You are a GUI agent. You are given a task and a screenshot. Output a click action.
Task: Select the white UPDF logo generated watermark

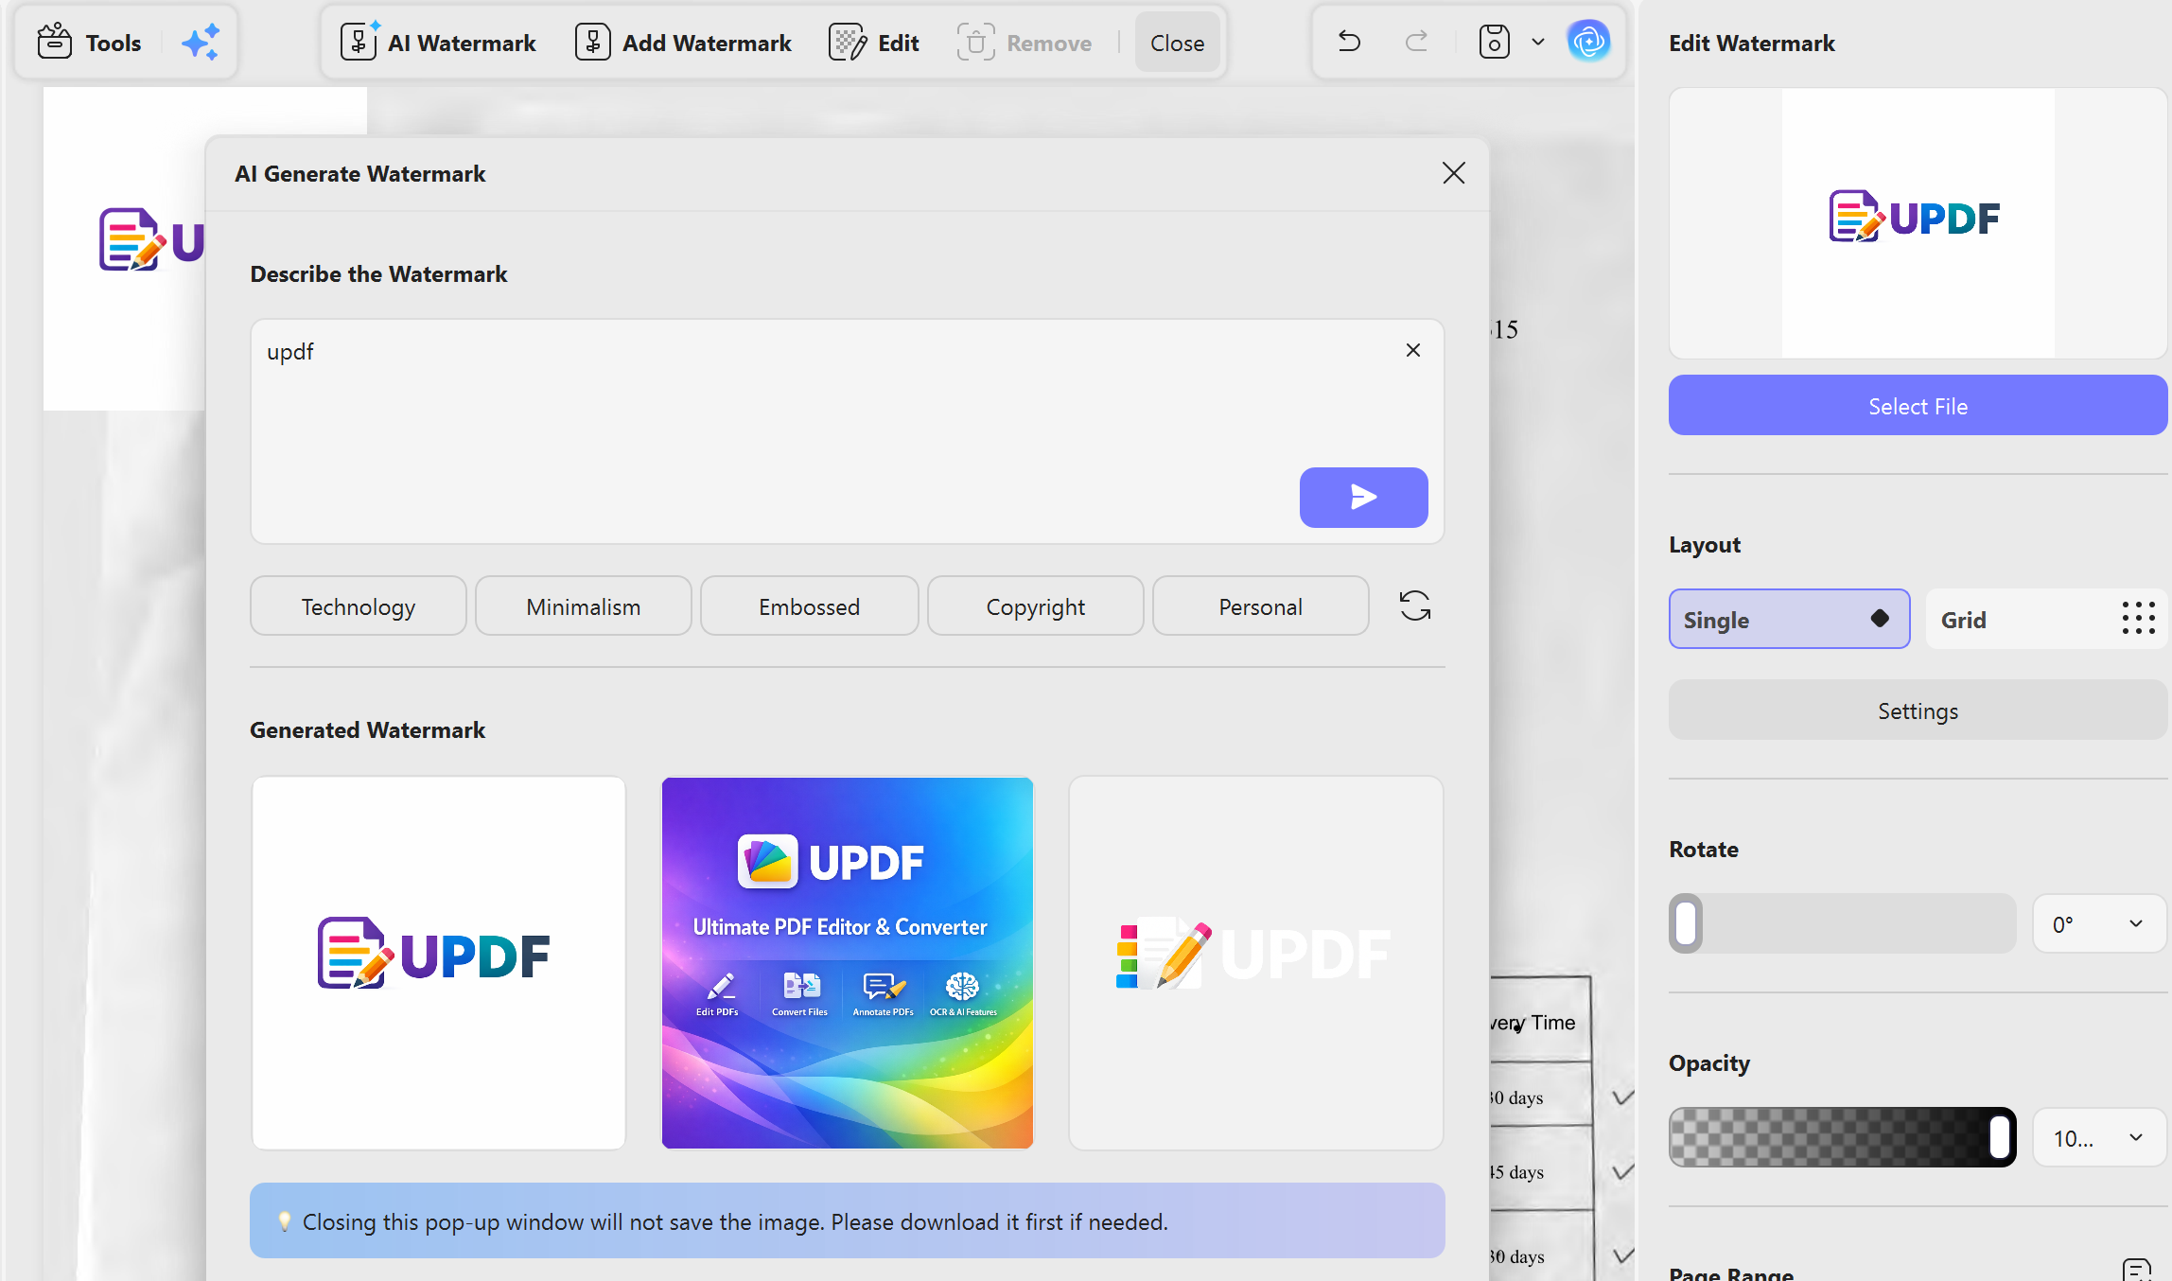439,963
